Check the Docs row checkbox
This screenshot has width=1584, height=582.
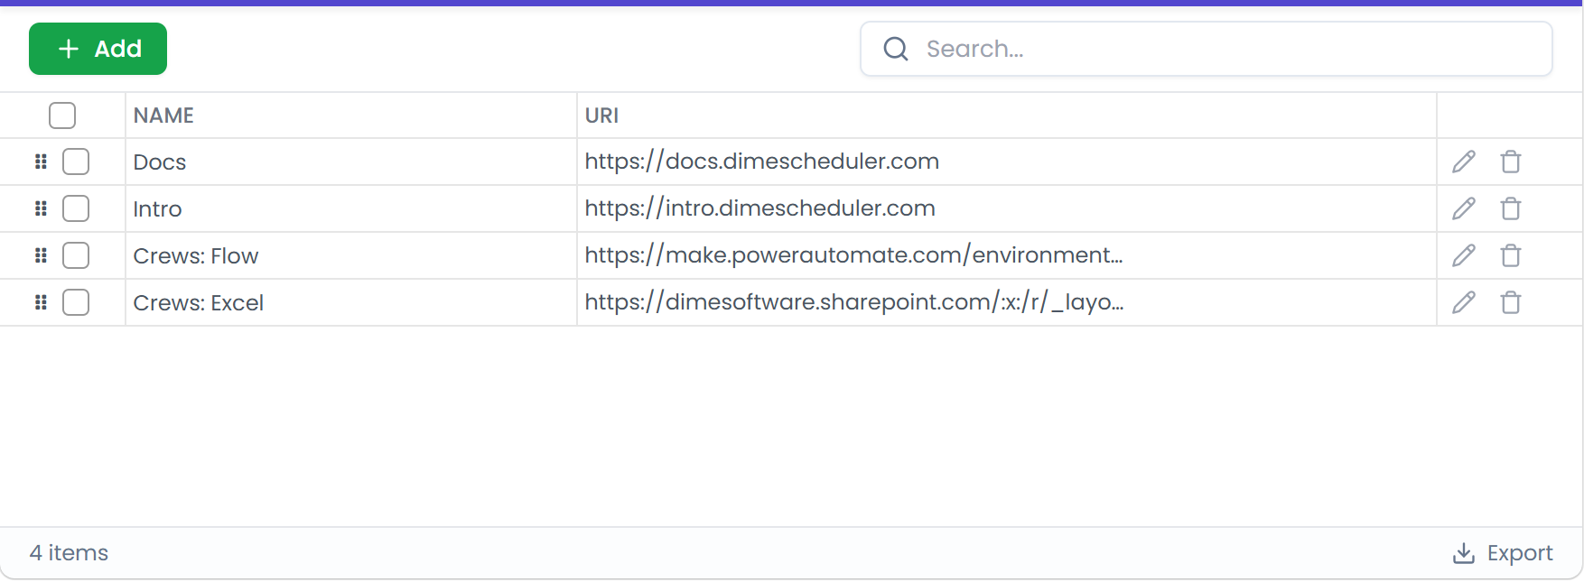76,162
